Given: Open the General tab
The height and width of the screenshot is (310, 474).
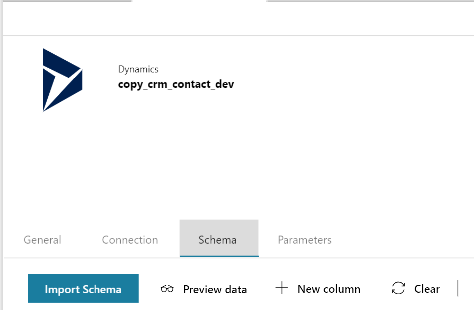Looking at the screenshot, I should (x=42, y=240).
